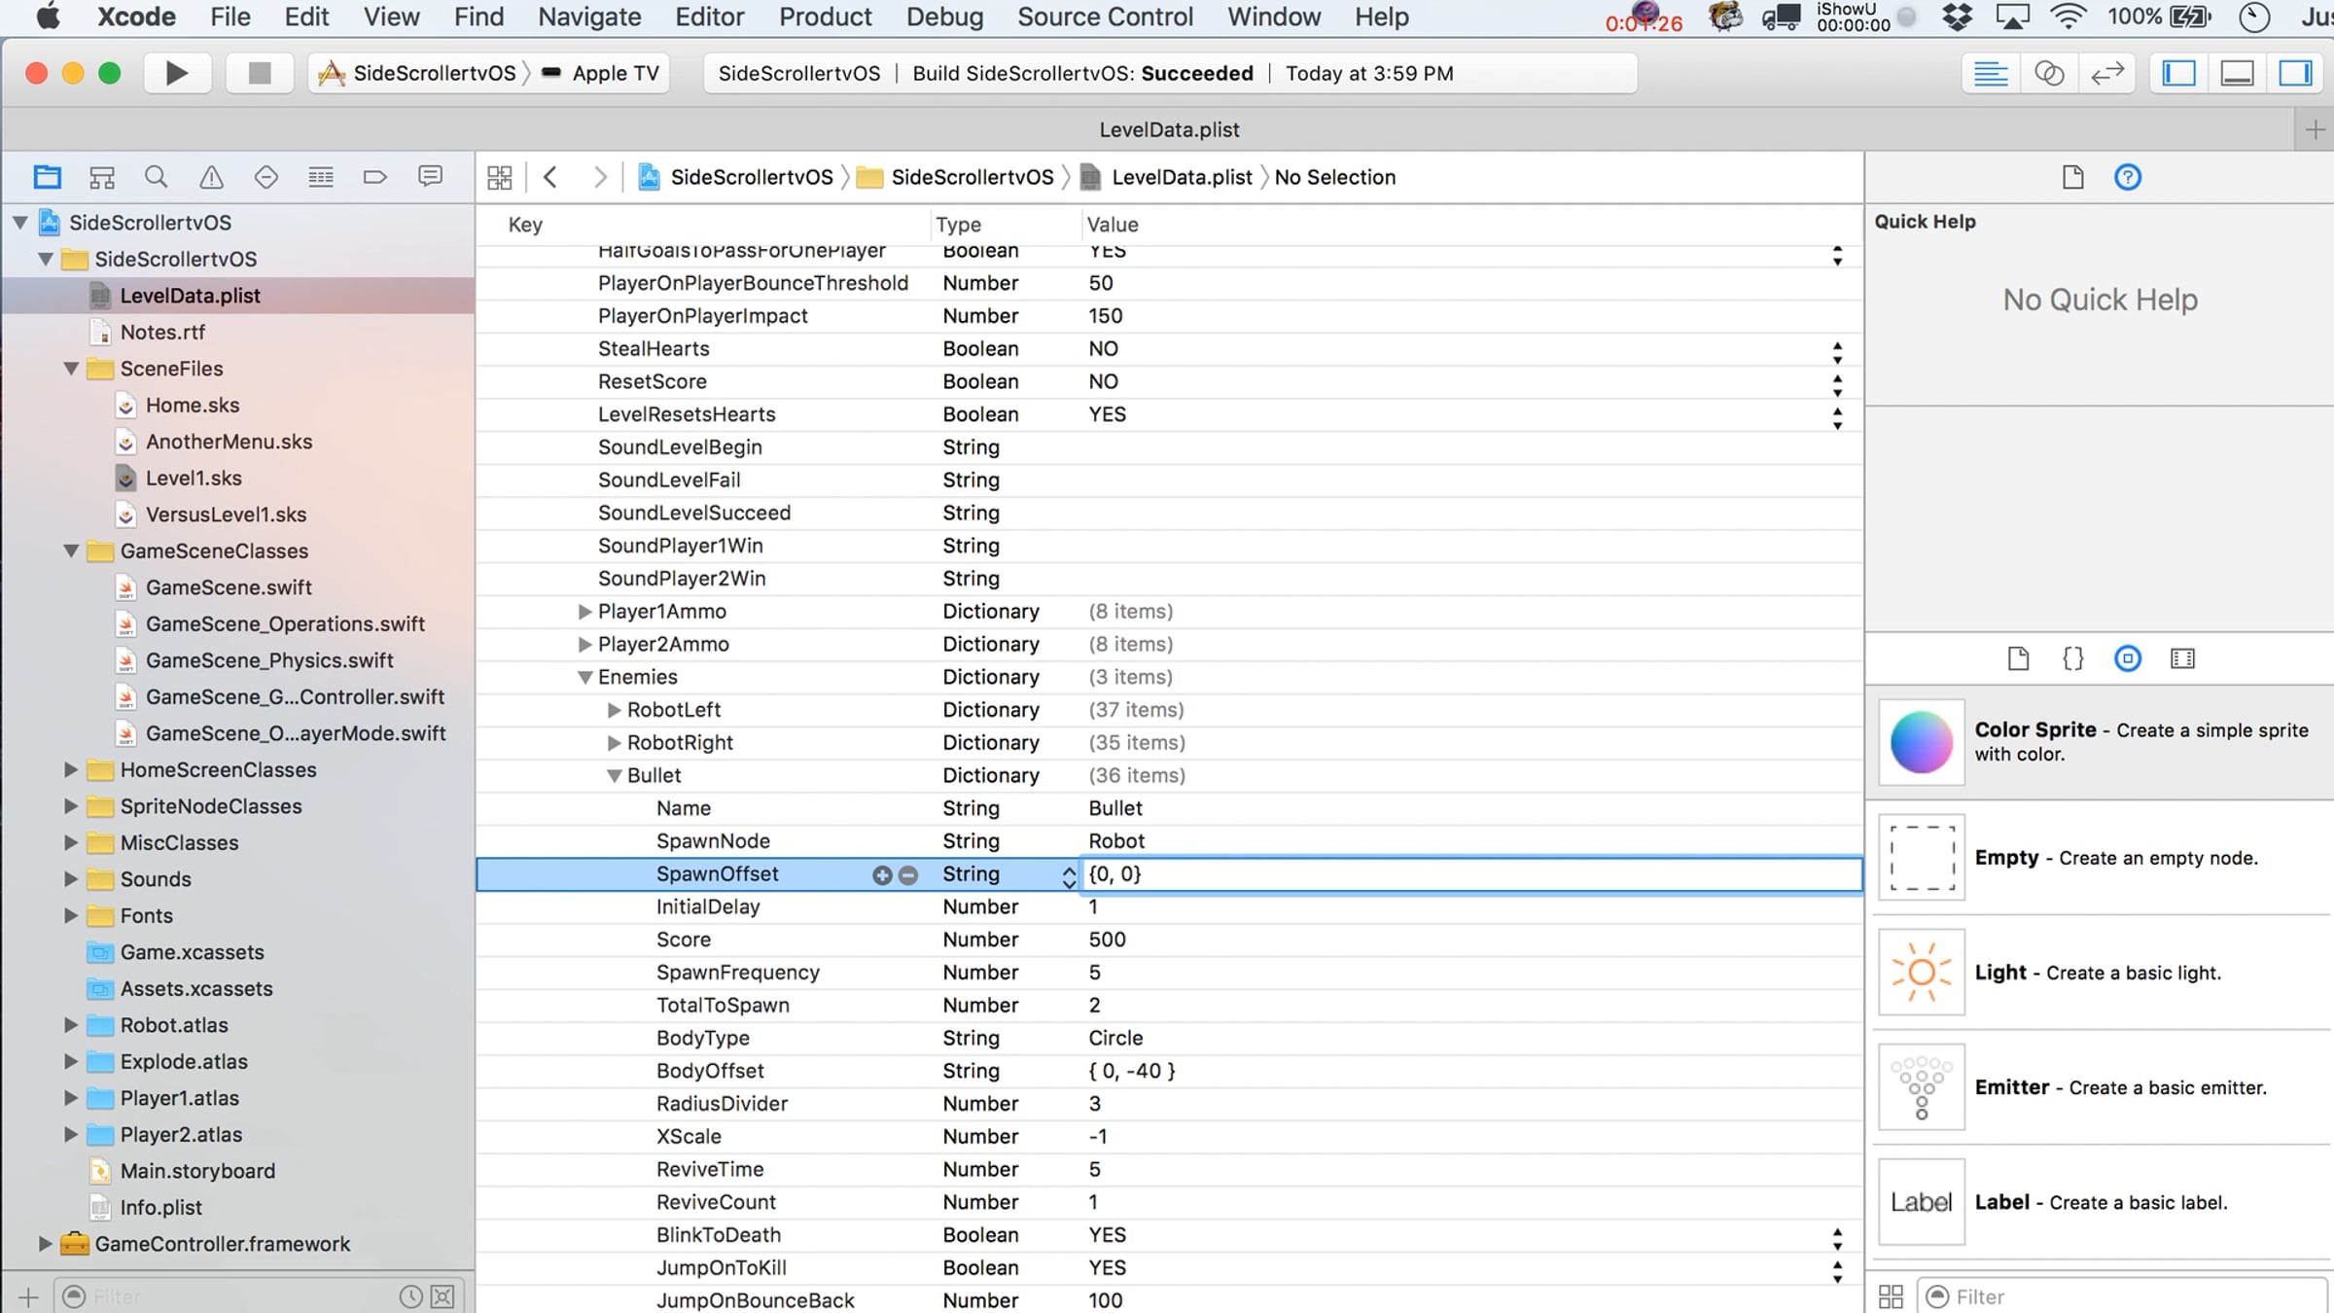Viewport: 2334px width, 1313px height.
Task: Open the Source Control menu
Action: [x=1105, y=18]
